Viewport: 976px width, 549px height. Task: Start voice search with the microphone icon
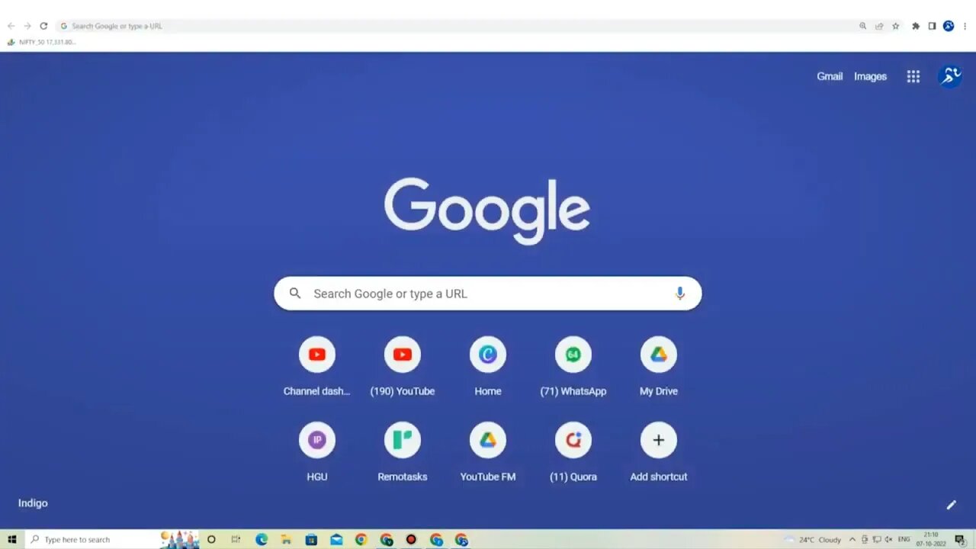coord(680,294)
